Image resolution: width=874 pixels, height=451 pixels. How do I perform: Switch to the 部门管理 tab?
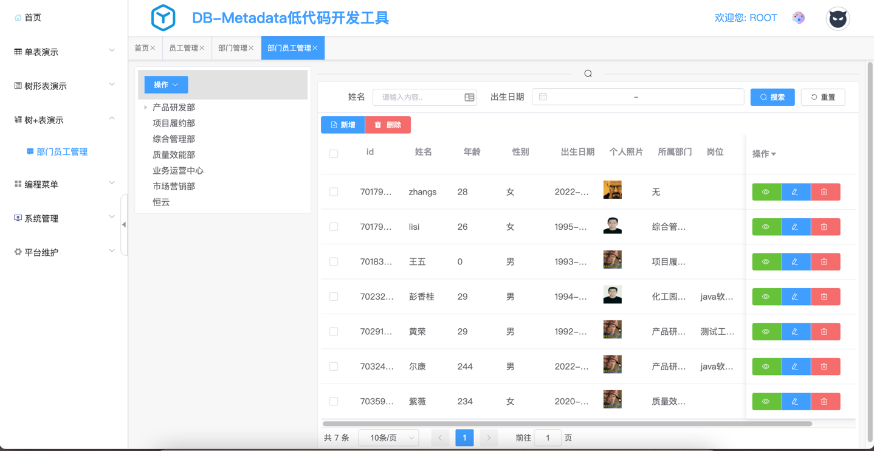click(x=232, y=48)
